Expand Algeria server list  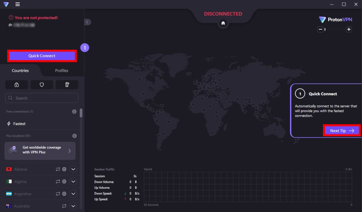(73, 182)
